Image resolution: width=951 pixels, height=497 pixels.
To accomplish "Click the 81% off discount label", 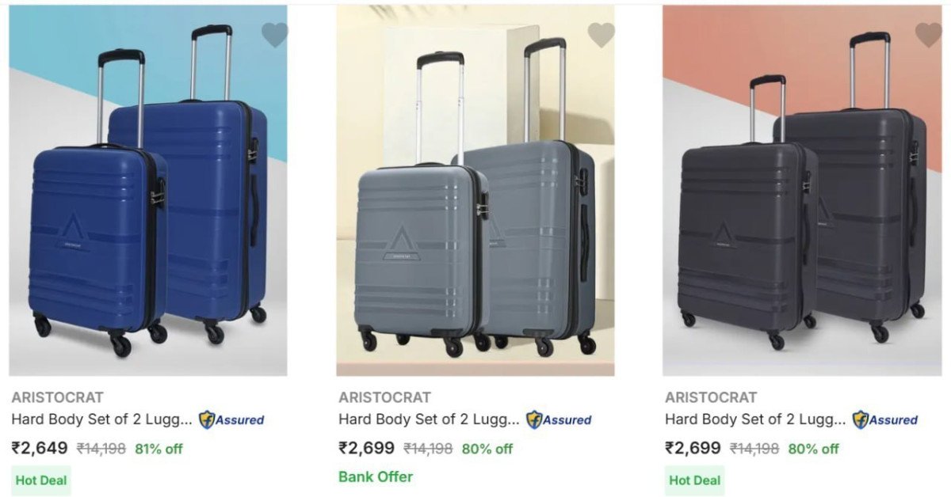I will click(x=156, y=448).
